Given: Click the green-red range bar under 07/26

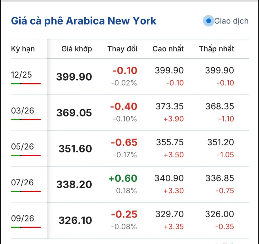Looking at the screenshot, I should coord(26,191).
